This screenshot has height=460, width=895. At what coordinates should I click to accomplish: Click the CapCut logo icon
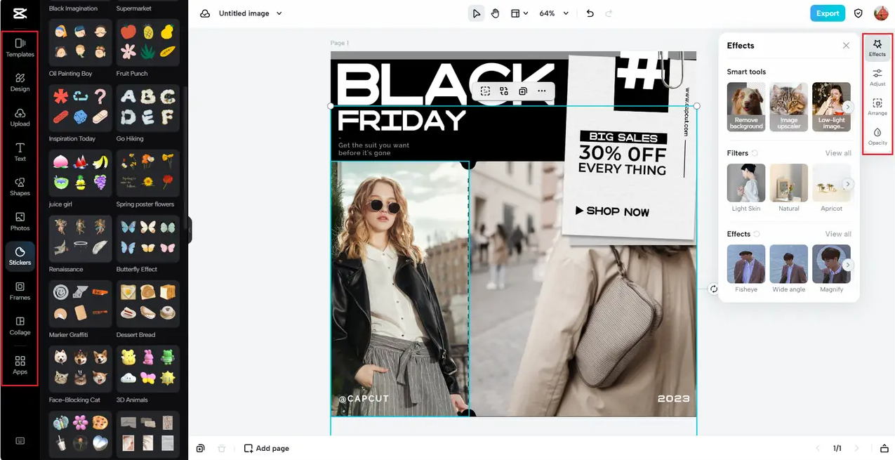point(20,13)
